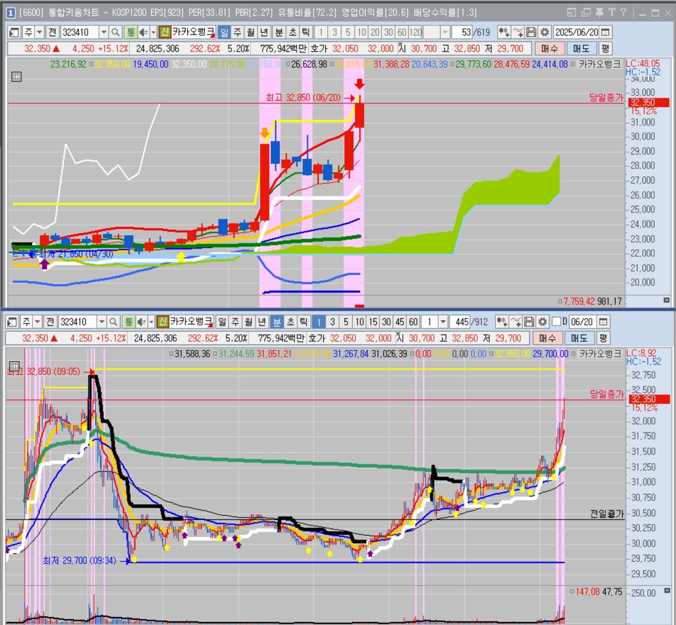Open the calendar picker beside 06/20
Image resolution: width=676 pixels, height=625 pixels.
pos(603,322)
